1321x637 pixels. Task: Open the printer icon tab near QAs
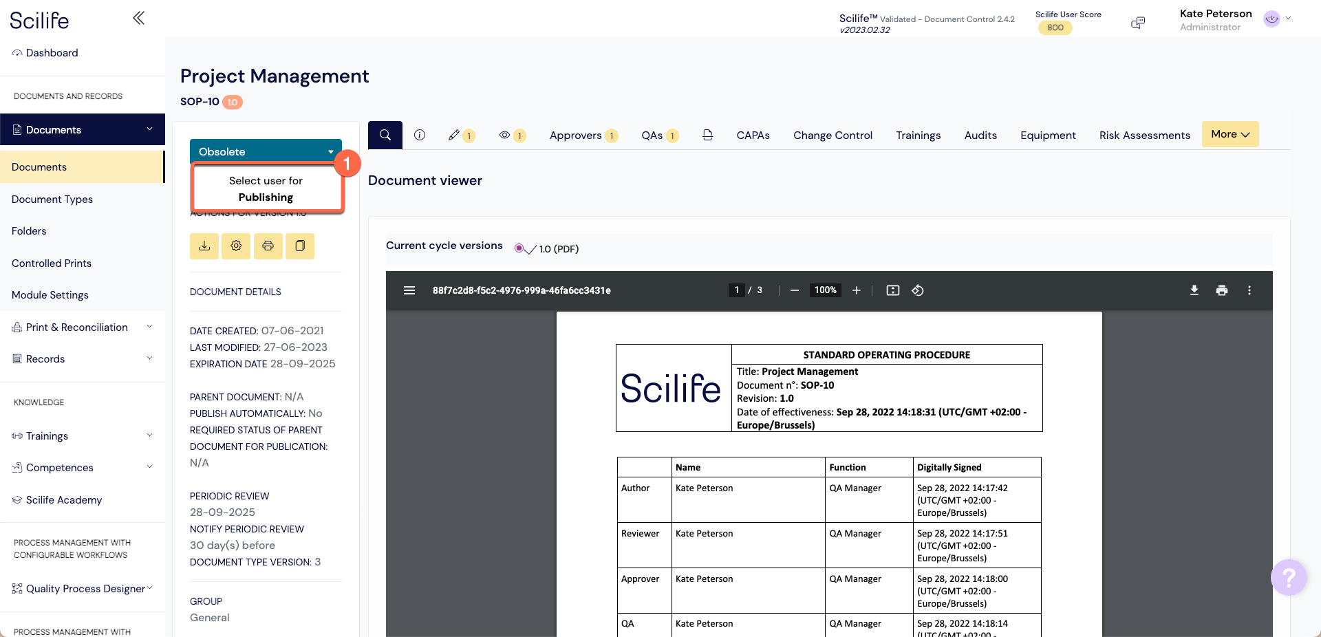(707, 135)
